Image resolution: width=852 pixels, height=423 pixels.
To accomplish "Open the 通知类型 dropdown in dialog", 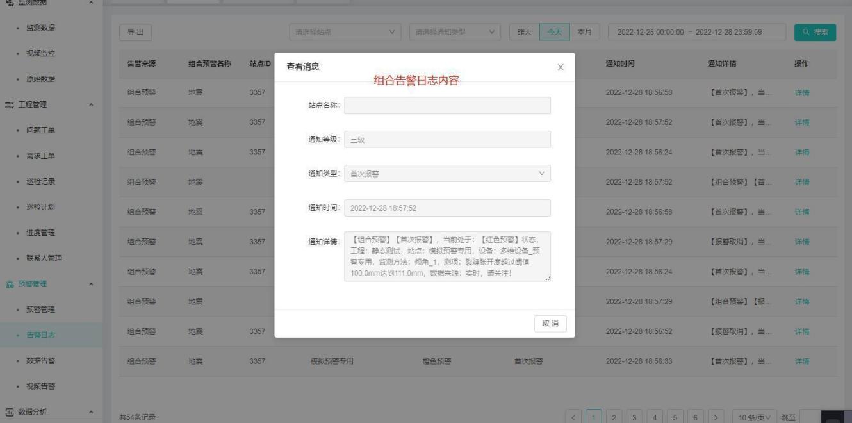I will (447, 174).
